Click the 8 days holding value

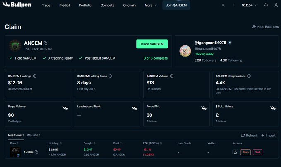(x=84, y=83)
